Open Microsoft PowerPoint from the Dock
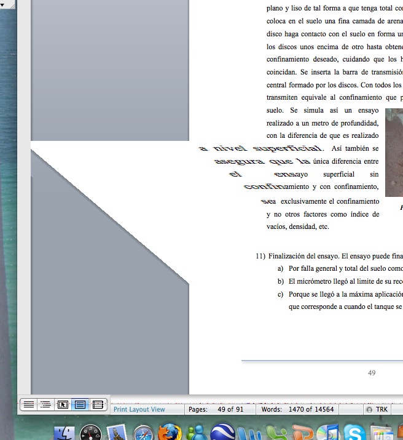The image size is (403, 440). click(x=302, y=434)
